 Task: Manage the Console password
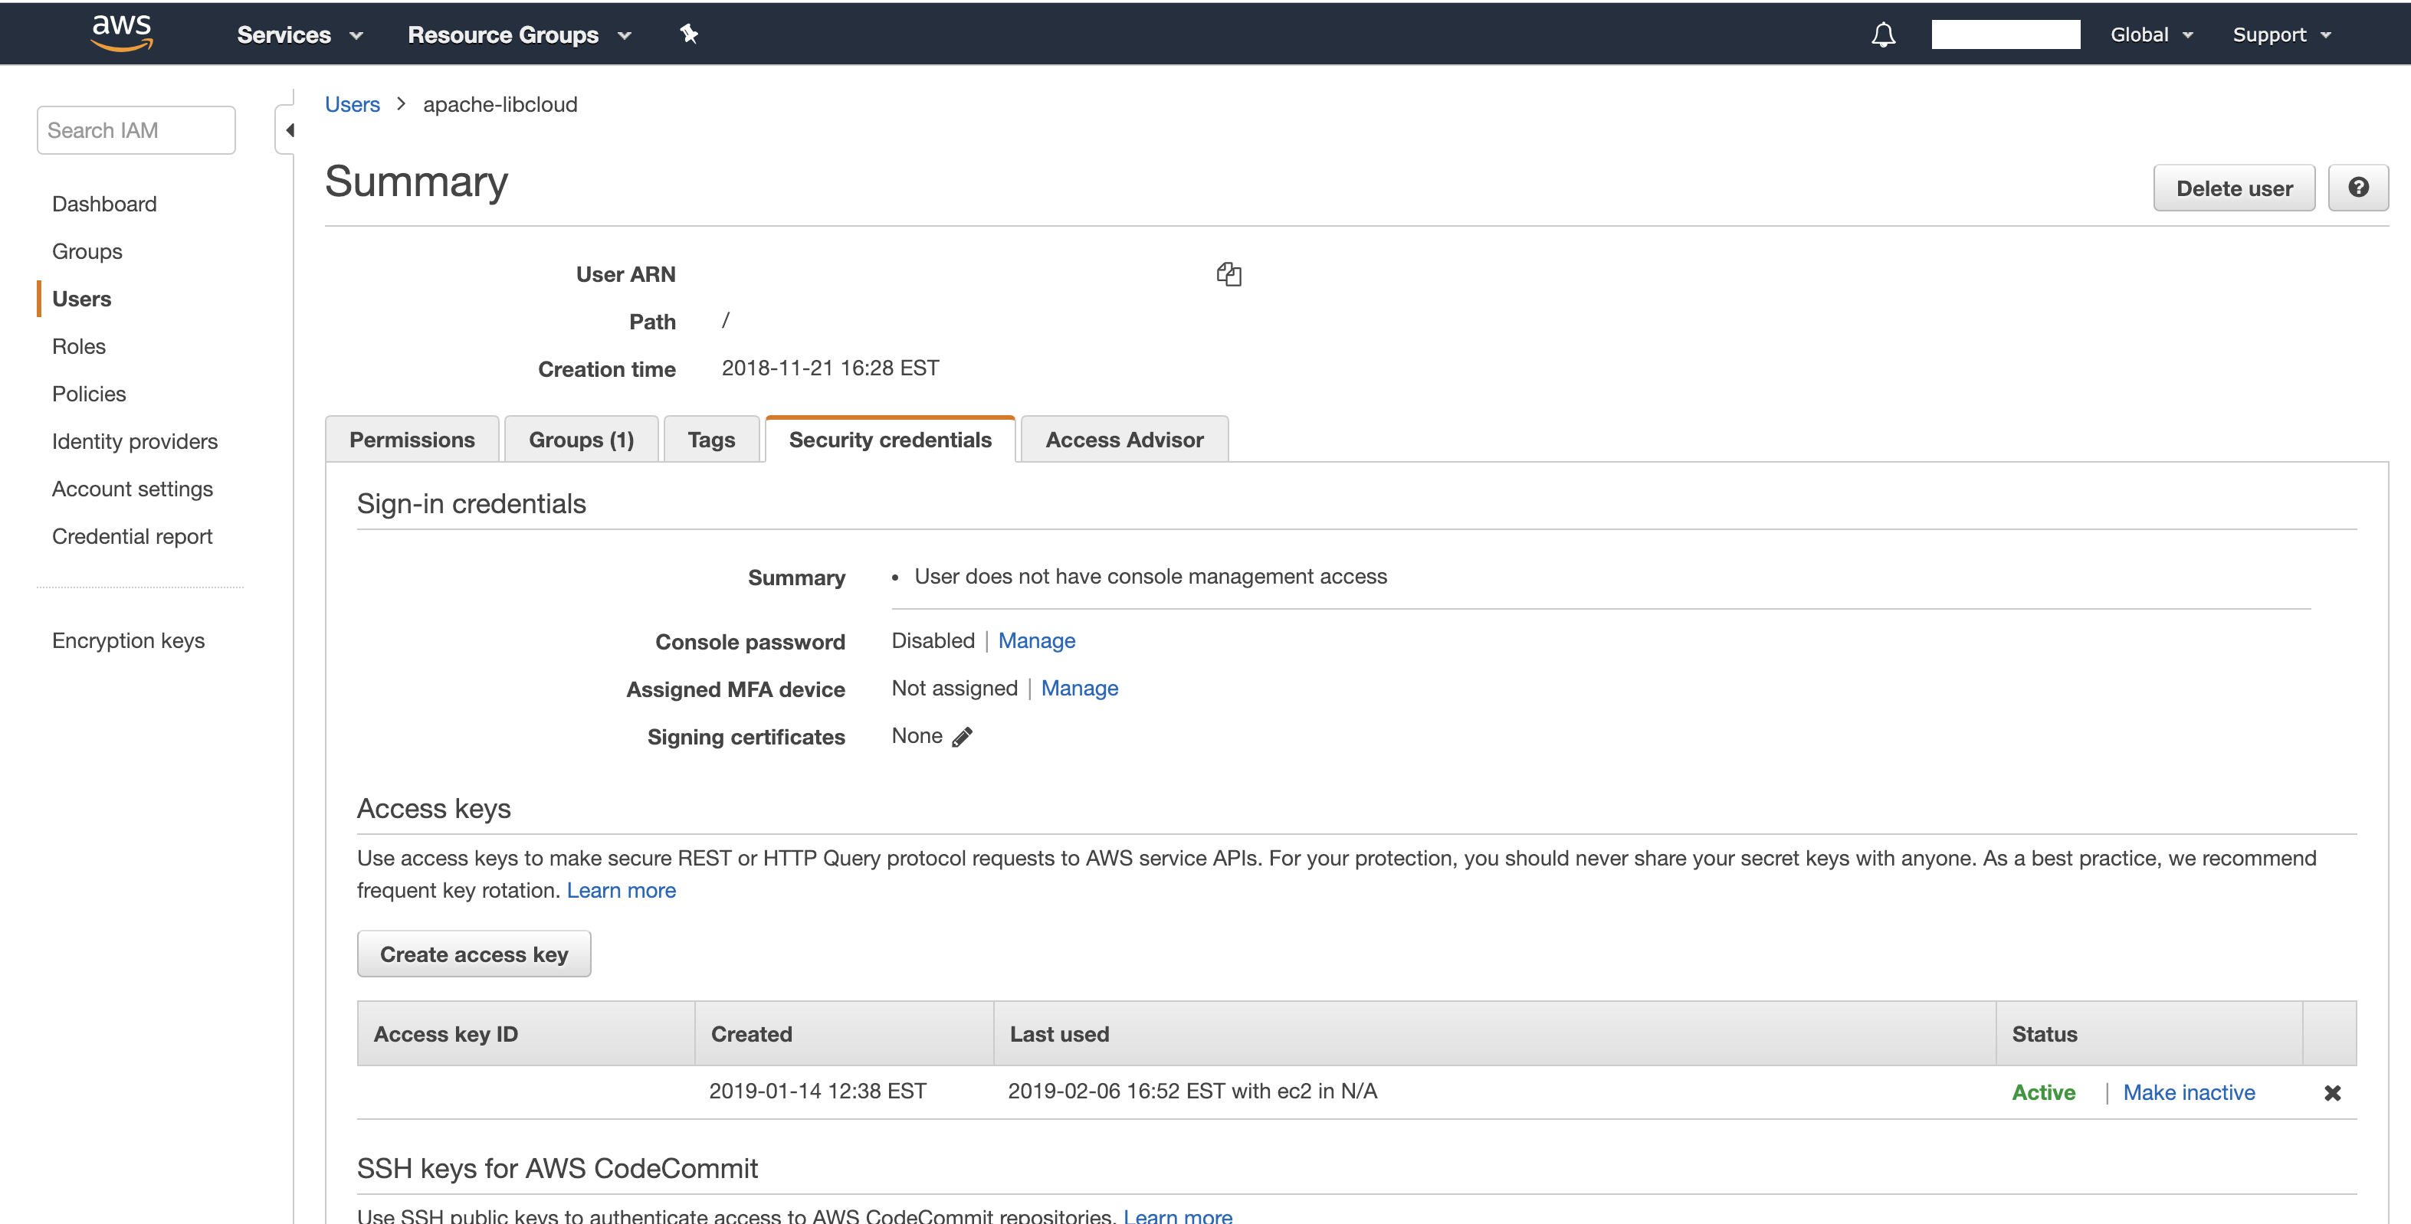coord(1036,641)
